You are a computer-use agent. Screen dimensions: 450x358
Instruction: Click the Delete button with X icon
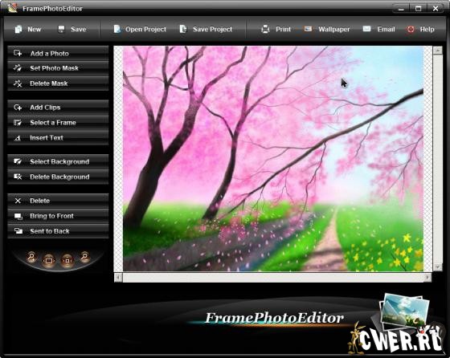click(x=58, y=201)
